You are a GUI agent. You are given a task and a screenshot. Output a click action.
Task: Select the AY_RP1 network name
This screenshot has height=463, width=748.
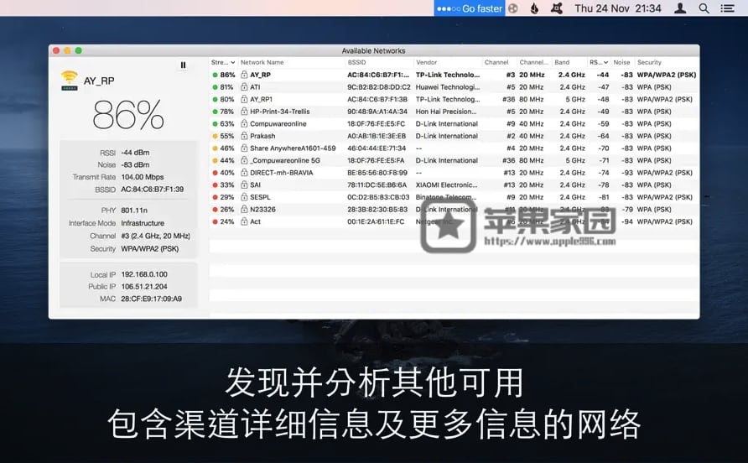pos(261,99)
